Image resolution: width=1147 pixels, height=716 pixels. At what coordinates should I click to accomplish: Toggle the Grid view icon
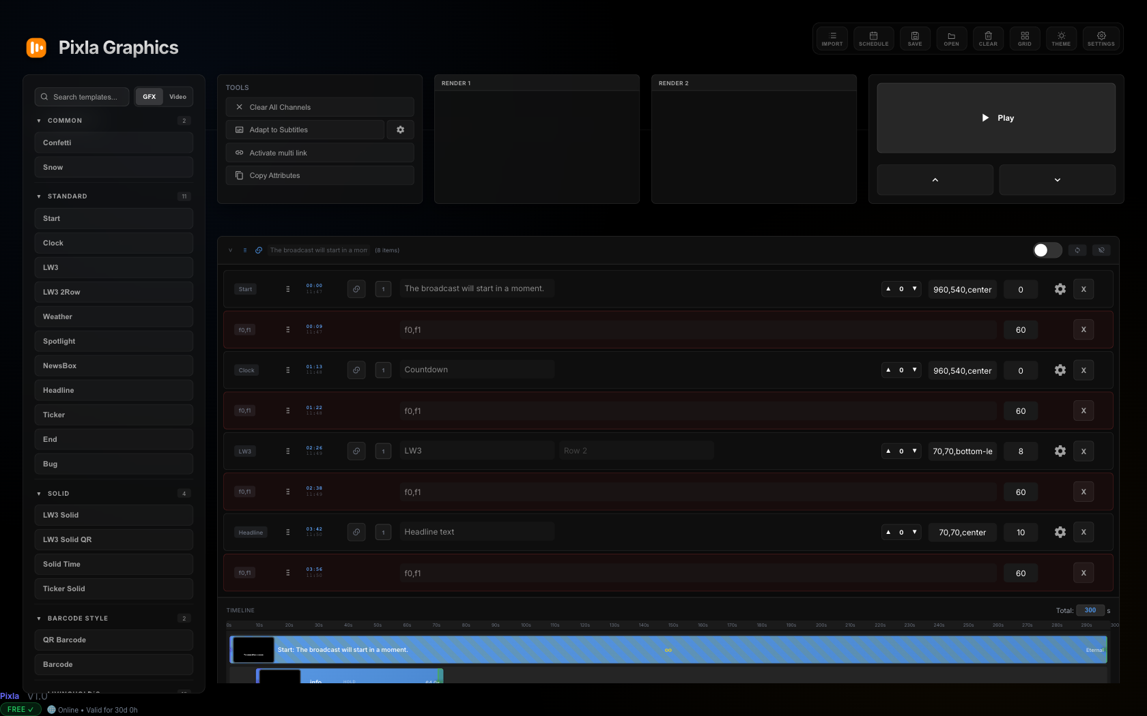coord(1025,39)
